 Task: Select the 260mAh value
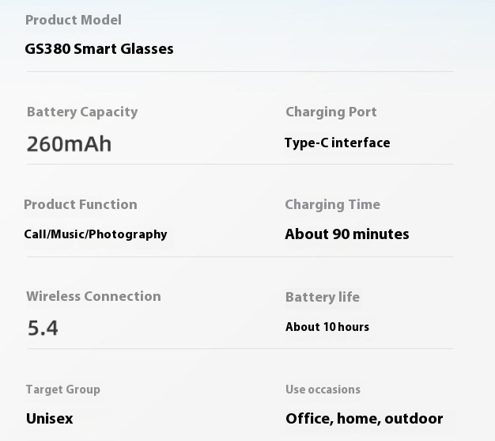69,144
